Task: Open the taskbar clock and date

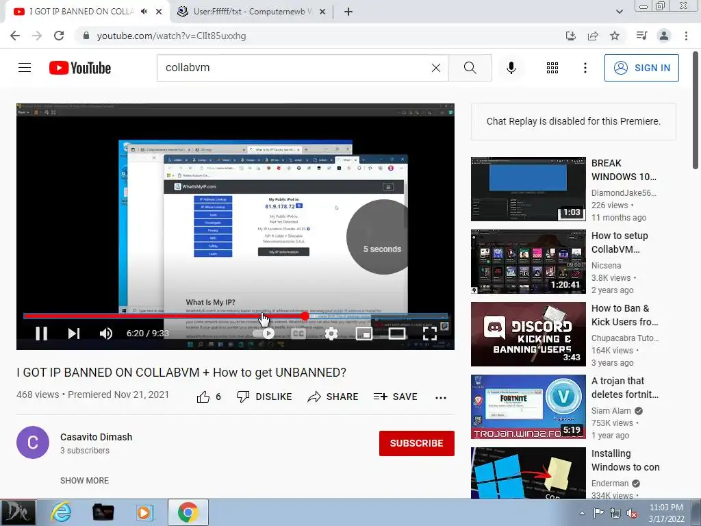Action: 666,513
